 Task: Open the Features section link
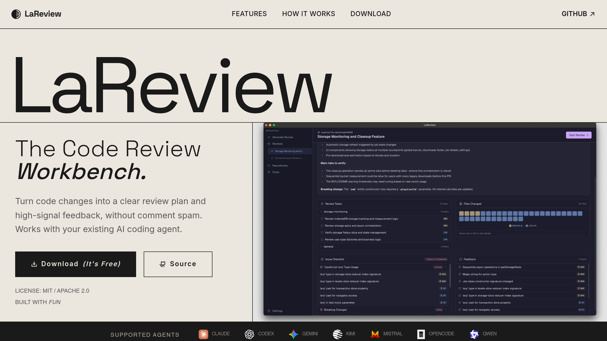(249, 14)
